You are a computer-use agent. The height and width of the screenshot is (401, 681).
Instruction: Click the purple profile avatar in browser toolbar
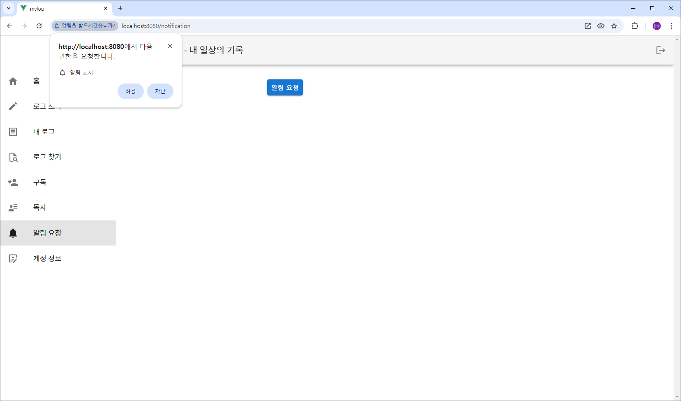click(x=656, y=26)
